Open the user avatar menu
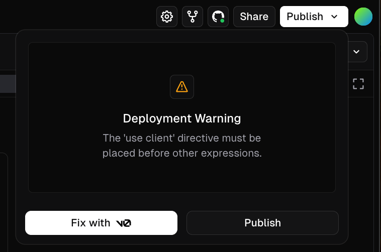Image resolution: width=381 pixels, height=252 pixels. coord(363,17)
